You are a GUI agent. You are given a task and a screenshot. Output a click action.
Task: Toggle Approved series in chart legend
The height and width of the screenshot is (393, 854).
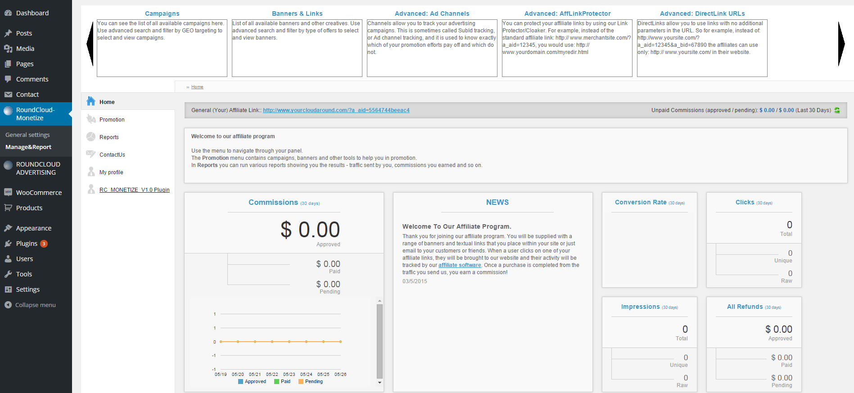click(252, 381)
